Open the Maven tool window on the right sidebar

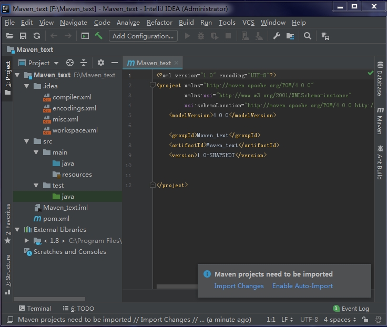click(380, 121)
